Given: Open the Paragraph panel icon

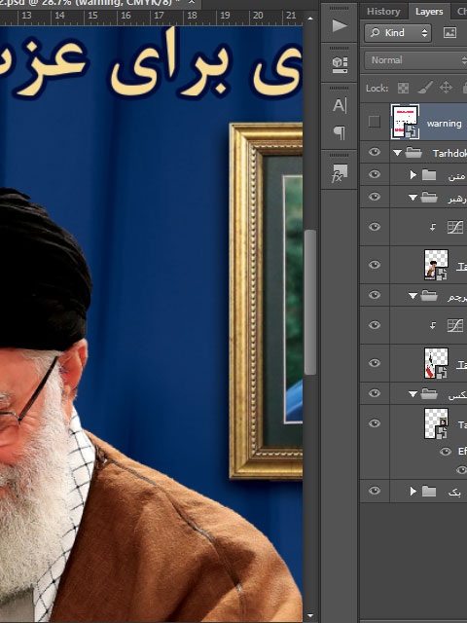Looking at the screenshot, I should tap(340, 132).
